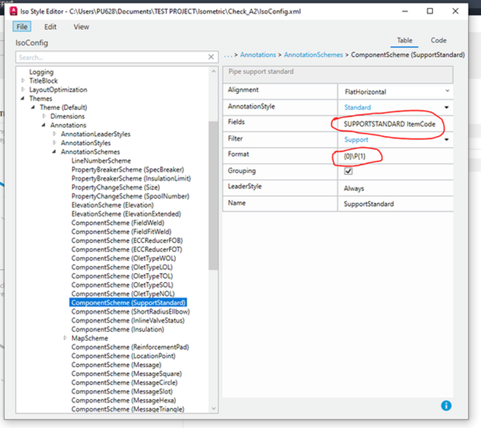
Task: Select ComponentScheme (ECCReducerFOT)
Action: [127, 249]
